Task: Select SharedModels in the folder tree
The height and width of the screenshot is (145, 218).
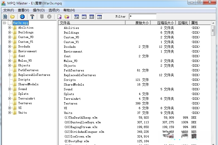Action: (28, 84)
